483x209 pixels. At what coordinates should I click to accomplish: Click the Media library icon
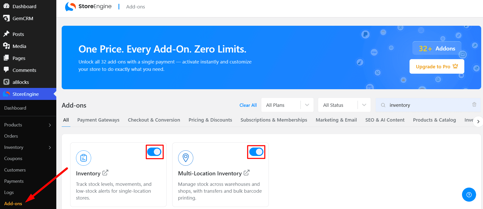(6, 46)
